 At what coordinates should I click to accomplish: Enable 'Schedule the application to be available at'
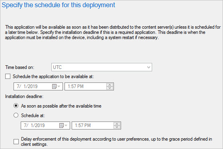click(8, 76)
